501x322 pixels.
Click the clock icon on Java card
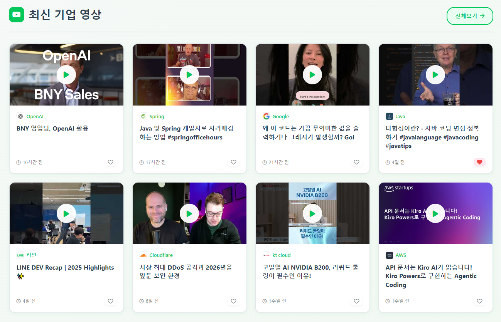point(388,163)
